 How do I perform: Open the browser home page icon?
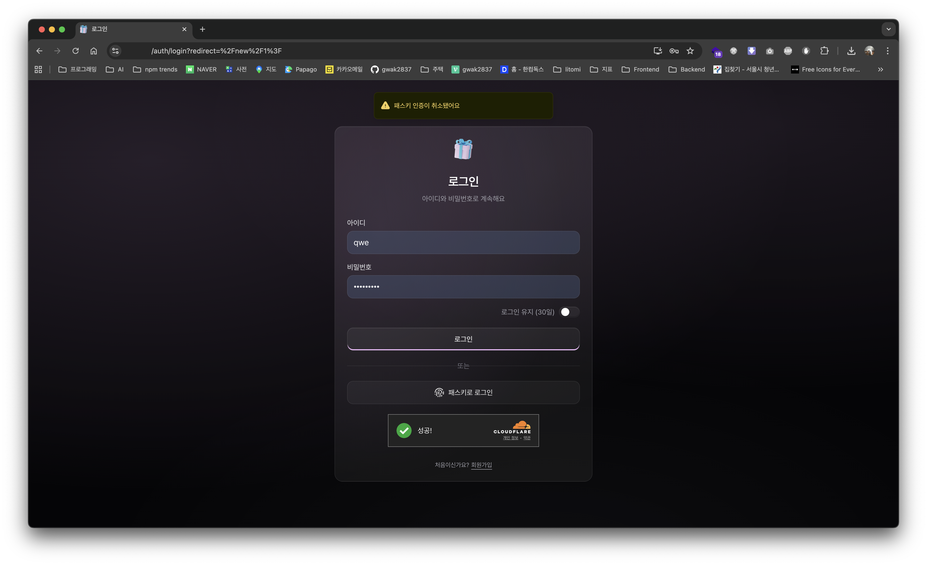[x=94, y=51]
